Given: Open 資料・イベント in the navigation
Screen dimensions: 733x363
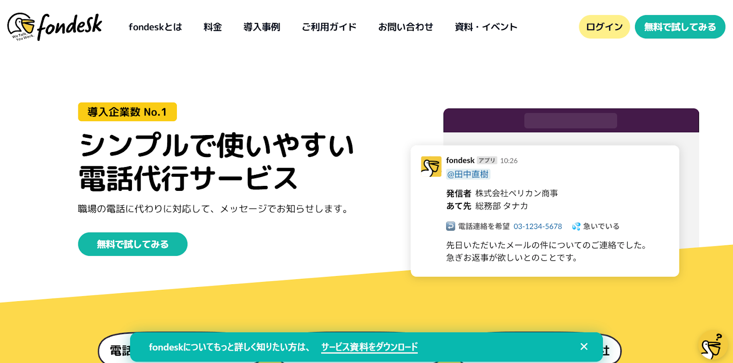Looking at the screenshot, I should 486,27.
